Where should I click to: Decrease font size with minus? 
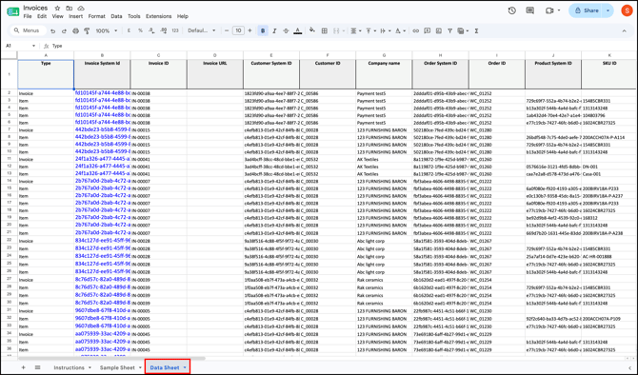pyautogui.click(x=227, y=30)
